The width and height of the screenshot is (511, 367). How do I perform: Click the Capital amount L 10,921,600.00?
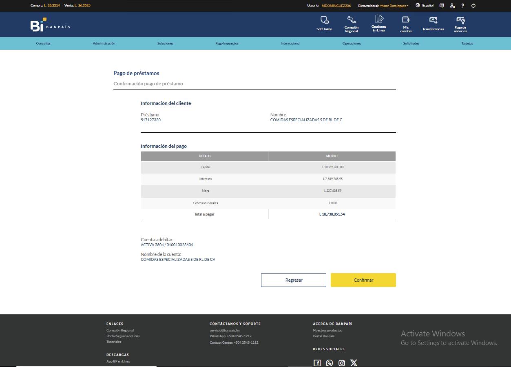coord(333,167)
